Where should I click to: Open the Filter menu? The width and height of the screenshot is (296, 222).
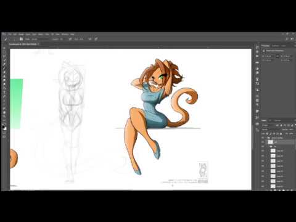pyautogui.click(x=47, y=34)
